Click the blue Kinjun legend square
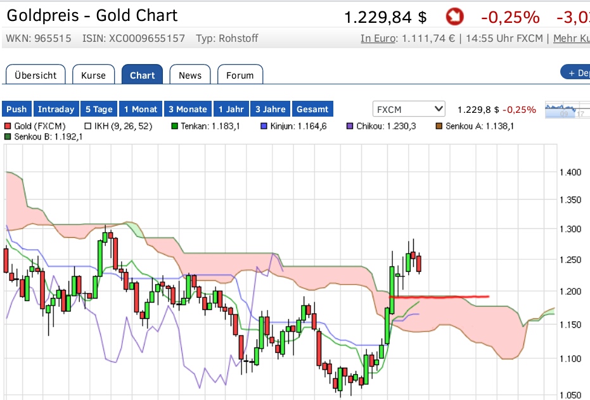The height and width of the screenshot is (400, 590). pos(264,126)
